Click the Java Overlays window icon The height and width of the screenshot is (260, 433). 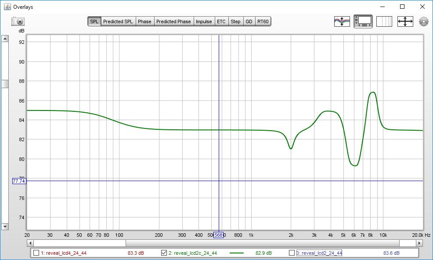click(7, 7)
